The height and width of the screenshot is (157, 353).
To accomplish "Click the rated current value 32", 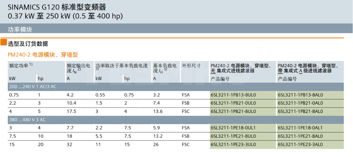I will point(69,144).
